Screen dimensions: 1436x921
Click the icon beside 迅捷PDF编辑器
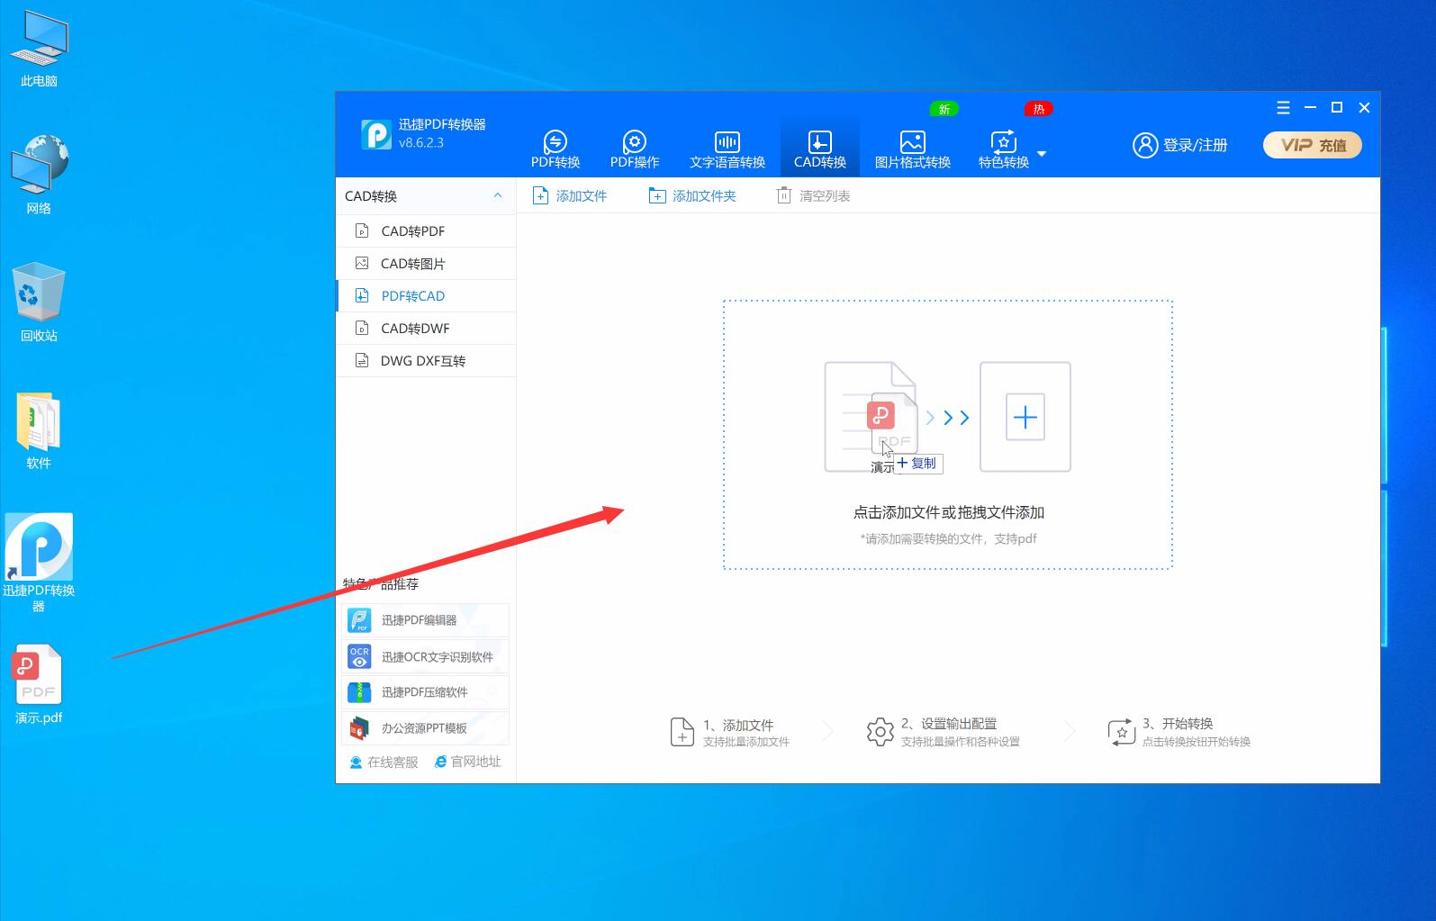pos(359,620)
